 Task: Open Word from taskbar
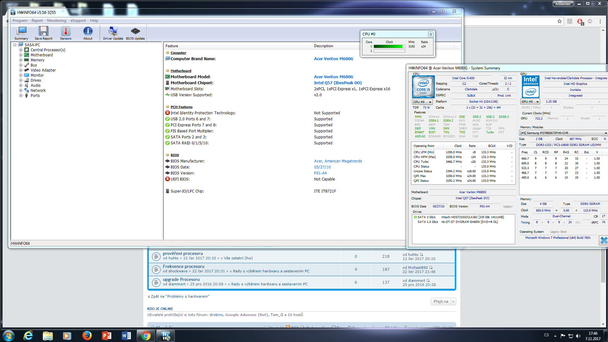click(x=126, y=335)
